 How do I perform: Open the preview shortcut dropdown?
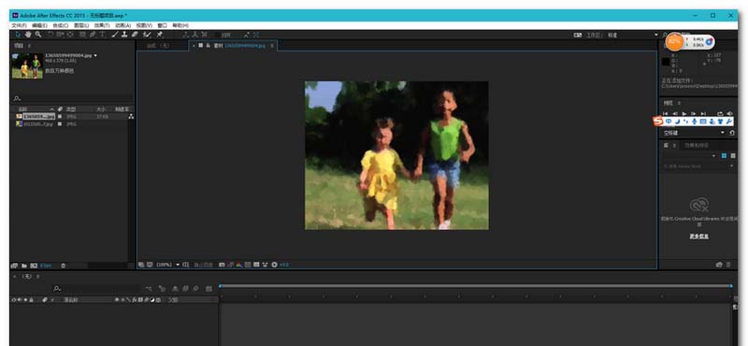pos(722,133)
